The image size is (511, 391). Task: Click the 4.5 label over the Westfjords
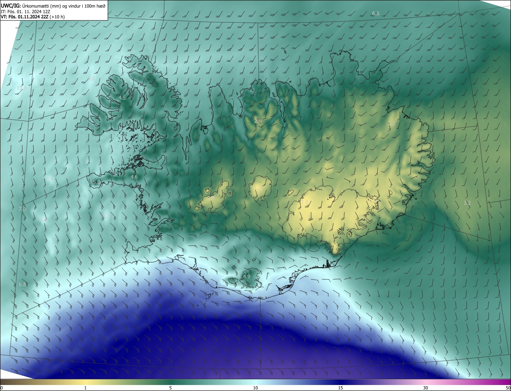[x=122, y=98]
